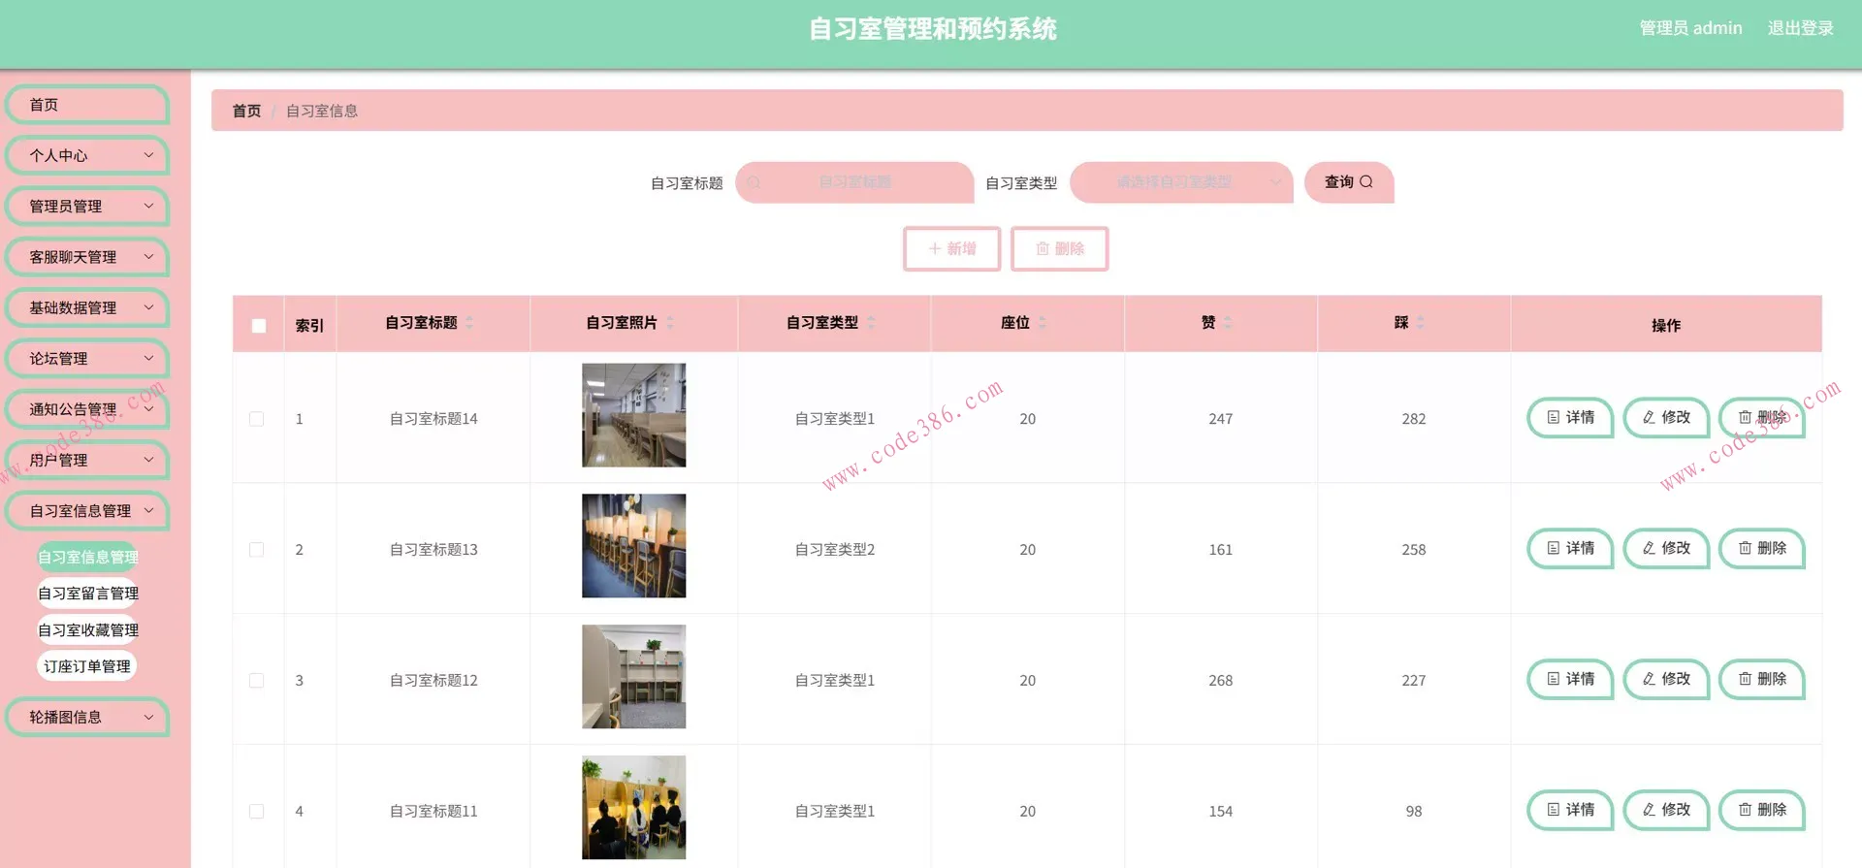
Task: Expand the 通知公告管理 sidebar menu
Action: (x=87, y=409)
